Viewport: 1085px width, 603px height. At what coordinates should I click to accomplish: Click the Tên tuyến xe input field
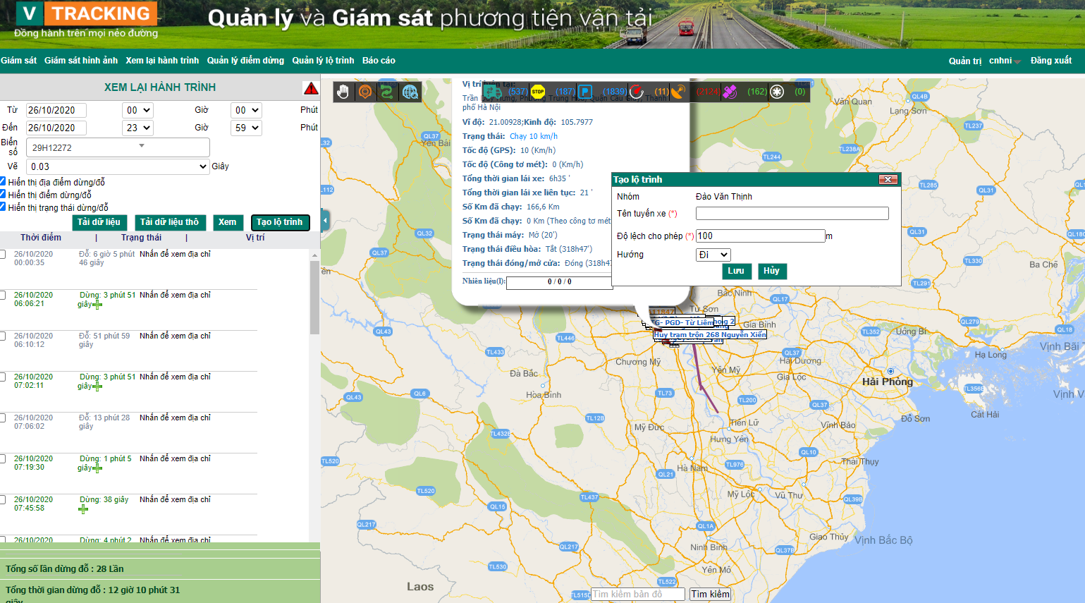click(x=792, y=214)
